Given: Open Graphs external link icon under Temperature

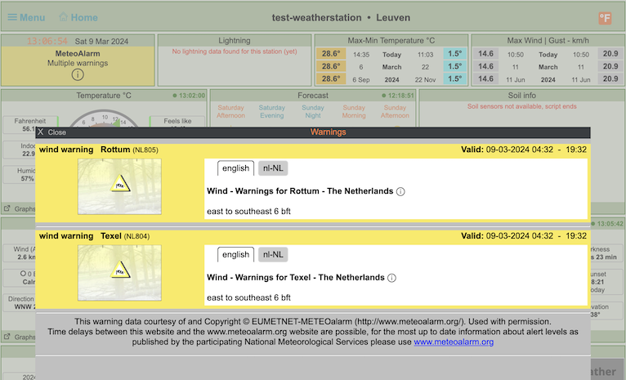Looking at the screenshot, I should coord(7,209).
